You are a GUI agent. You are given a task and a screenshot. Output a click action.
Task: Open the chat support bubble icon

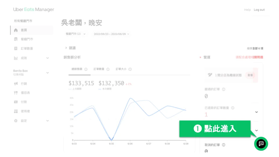pos(261,144)
